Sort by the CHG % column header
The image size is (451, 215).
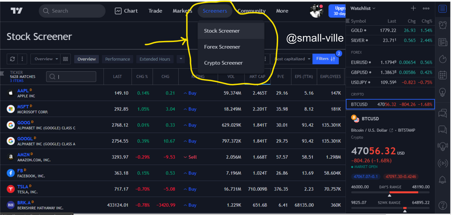(x=142, y=76)
